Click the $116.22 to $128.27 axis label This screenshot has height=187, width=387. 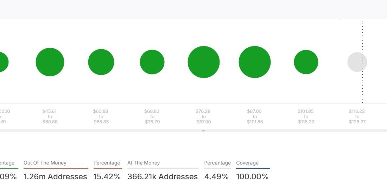tap(357, 116)
